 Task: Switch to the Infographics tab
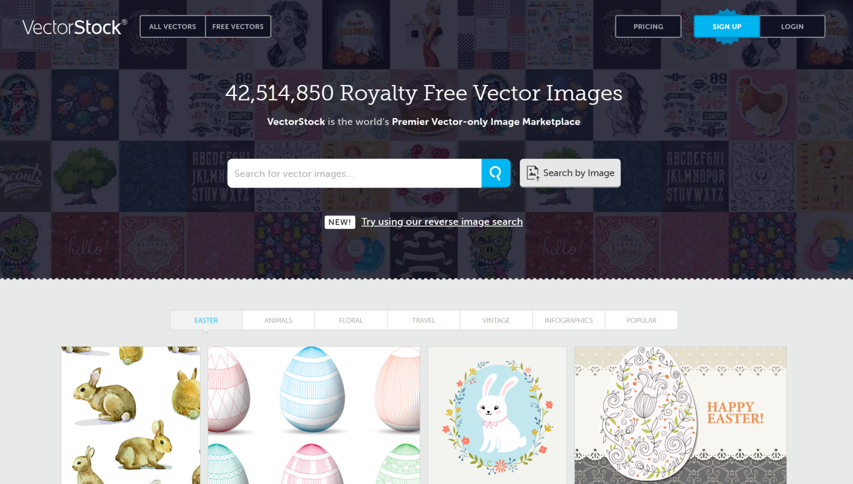pyautogui.click(x=569, y=320)
